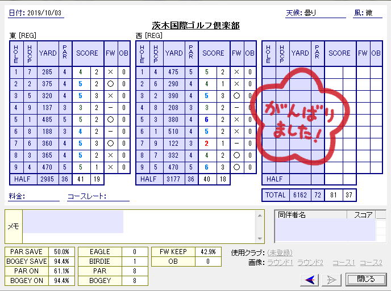
Task: Select West hole 1 yardage 475
Action: [173, 72]
